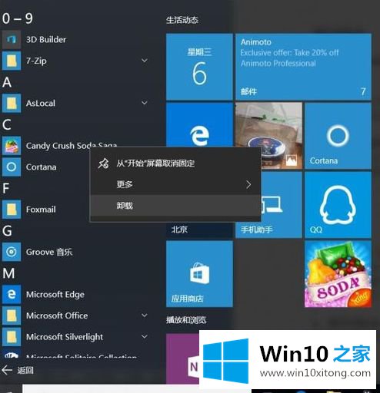380x393 pixels.
Task: Open the Cortana live tile
Action: [x=338, y=136]
